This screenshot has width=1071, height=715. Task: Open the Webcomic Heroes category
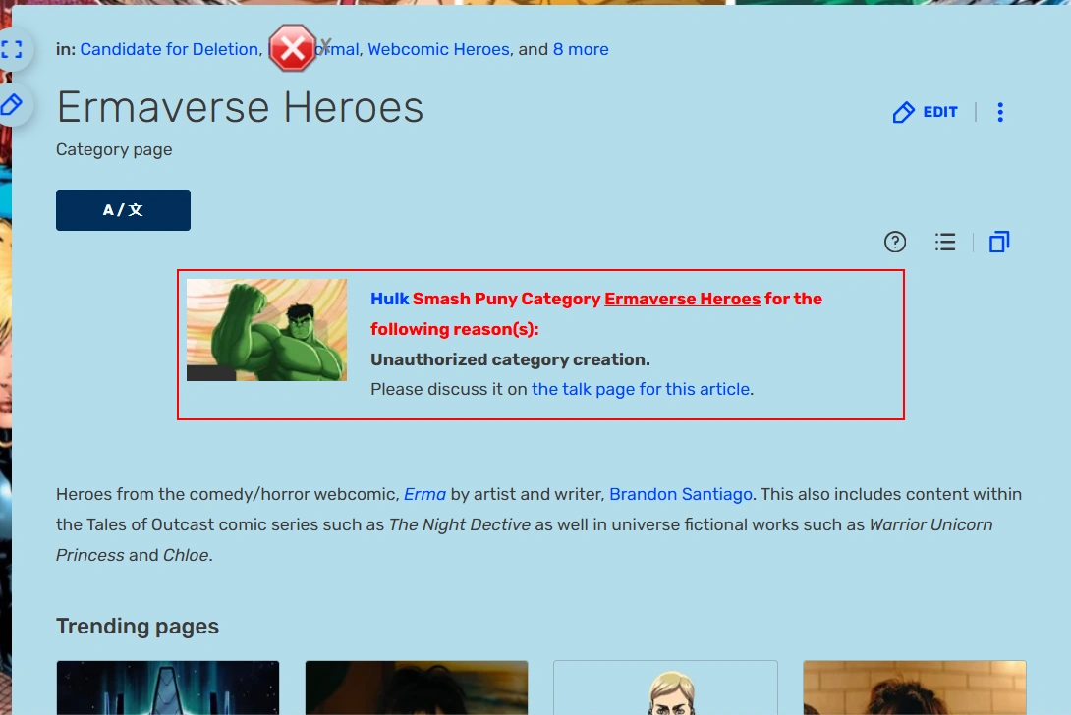coord(438,49)
